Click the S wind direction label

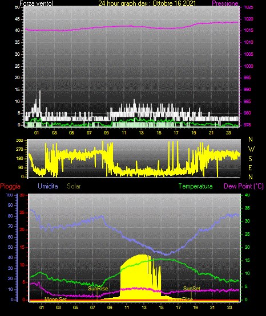coord(250,159)
